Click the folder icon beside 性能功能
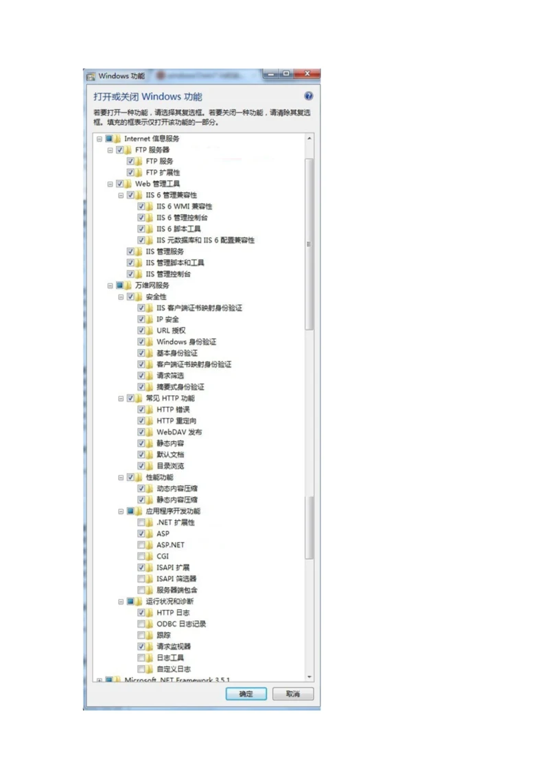The image size is (549, 776). coord(139,477)
